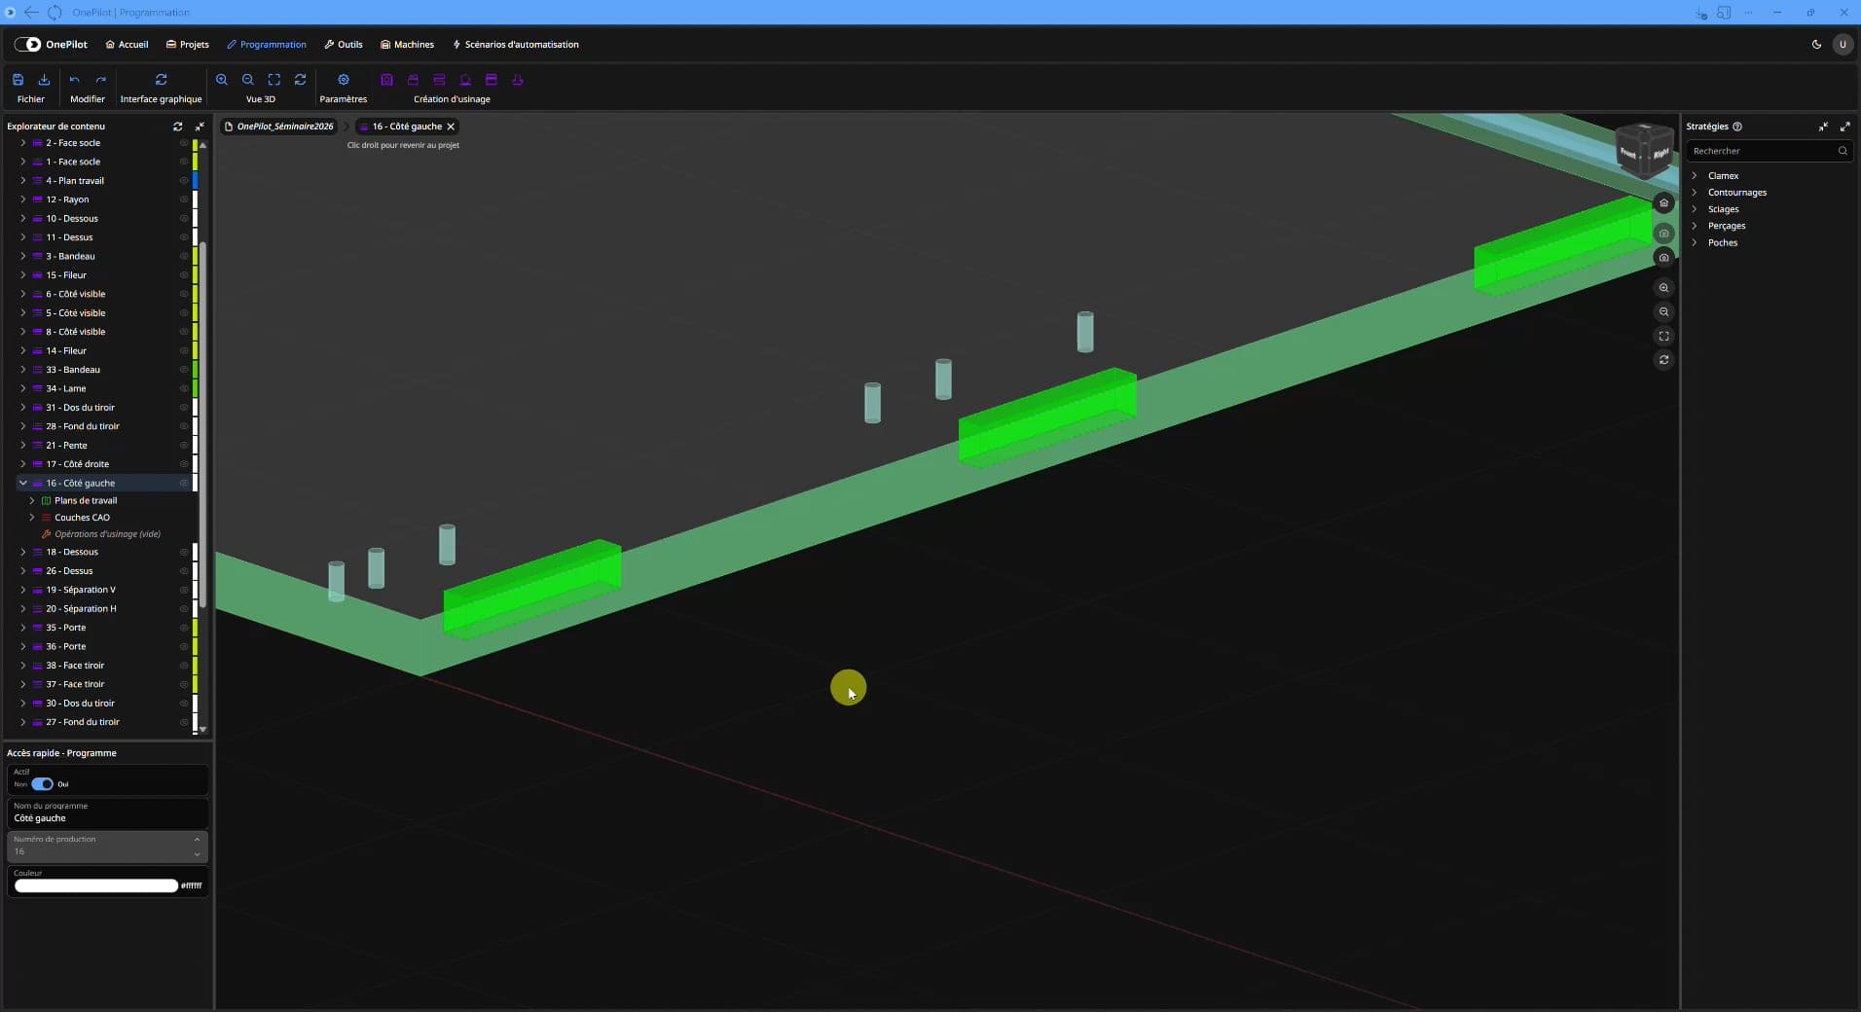Open the Machines menu

point(407,45)
